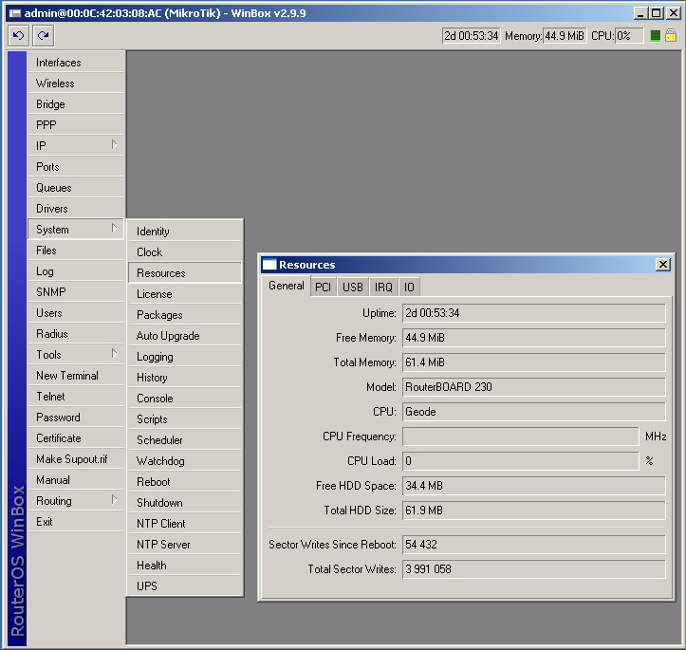
Task: Select Packages in System submenu
Action: 185,314
